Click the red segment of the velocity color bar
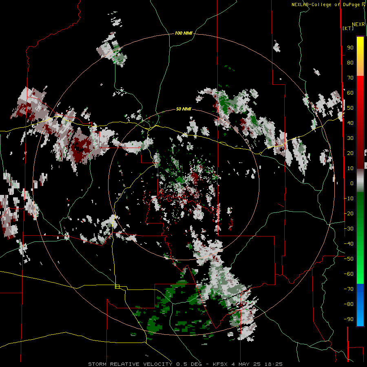This screenshot has height=367, width=367. pyautogui.click(x=360, y=122)
